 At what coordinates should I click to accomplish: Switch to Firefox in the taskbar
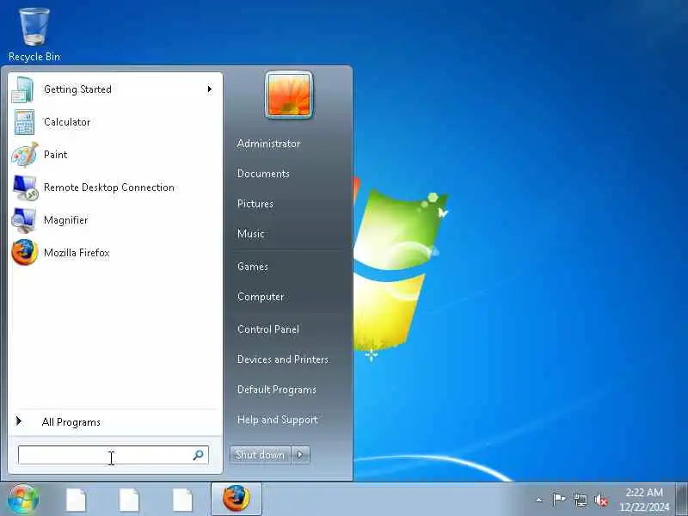(236, 499)
